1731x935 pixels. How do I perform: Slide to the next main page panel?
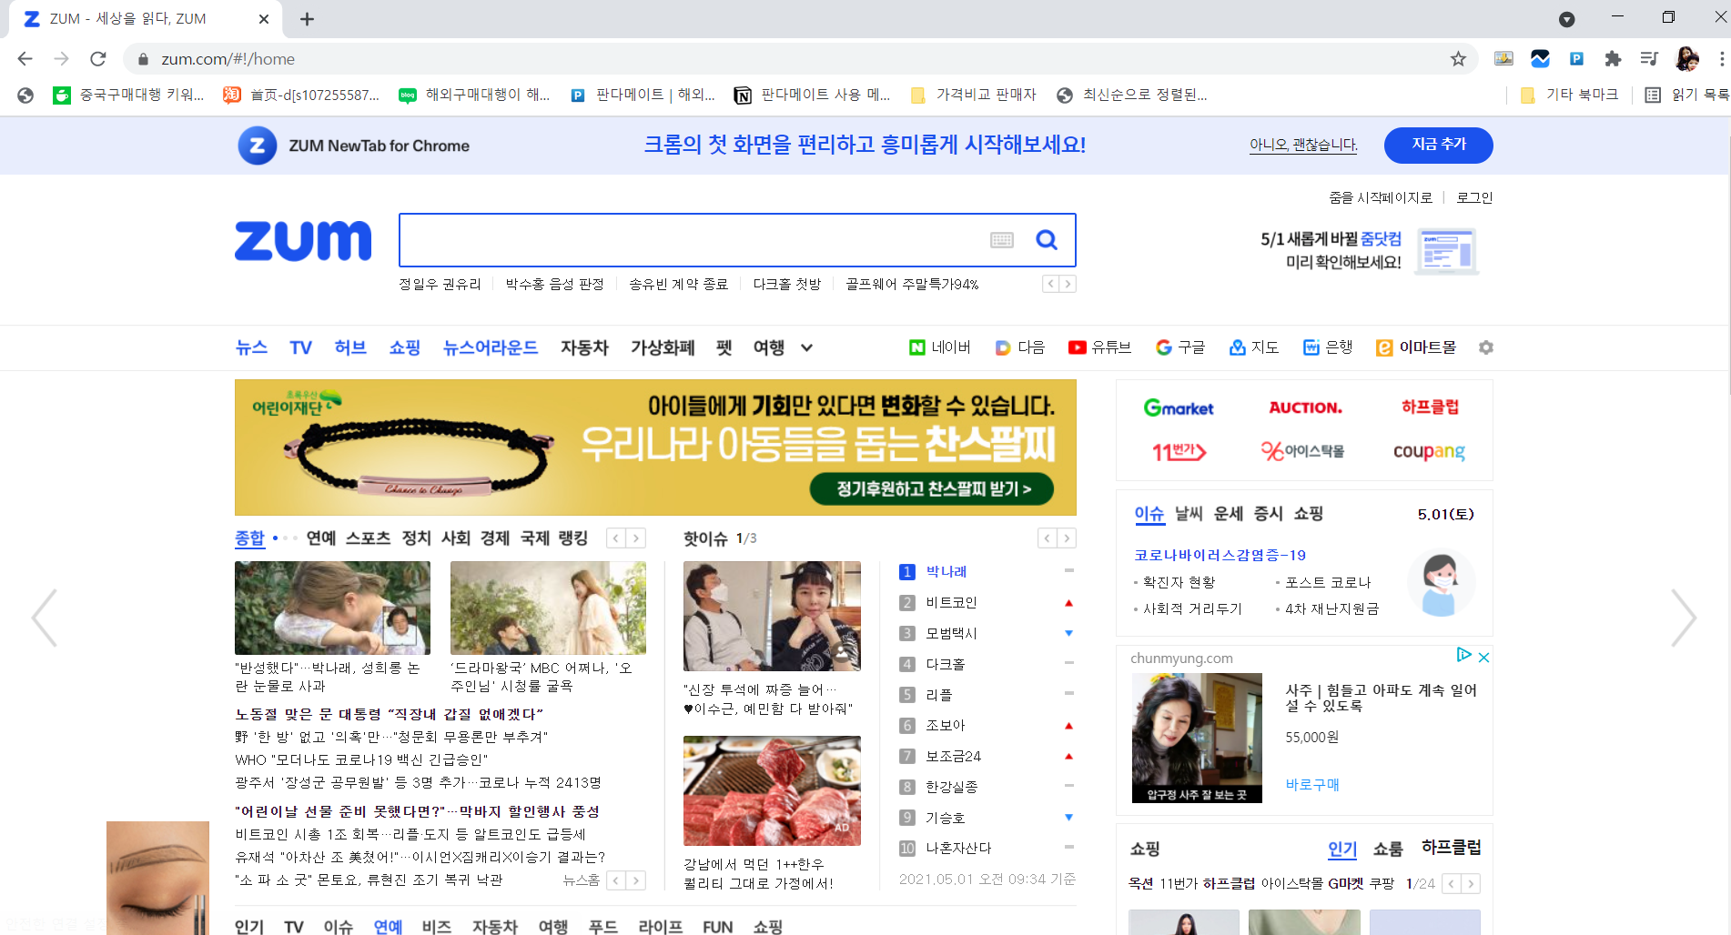(x=1683, y=618)
